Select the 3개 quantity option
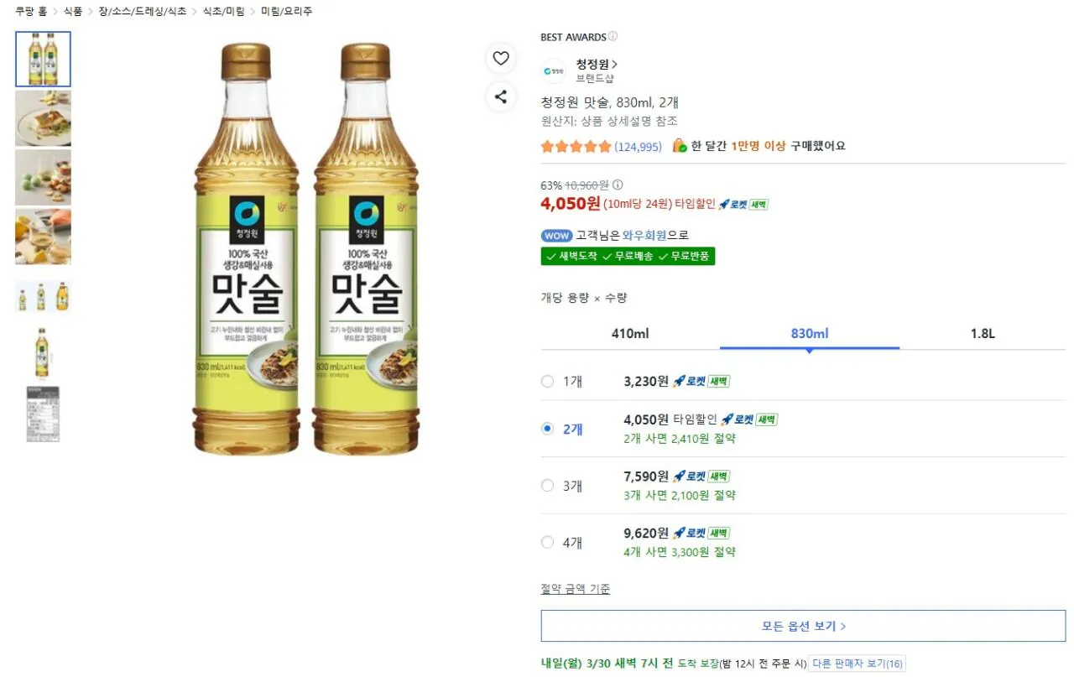Image resolution: width=1074 pixels, height=677 pixels. (548, 486)
